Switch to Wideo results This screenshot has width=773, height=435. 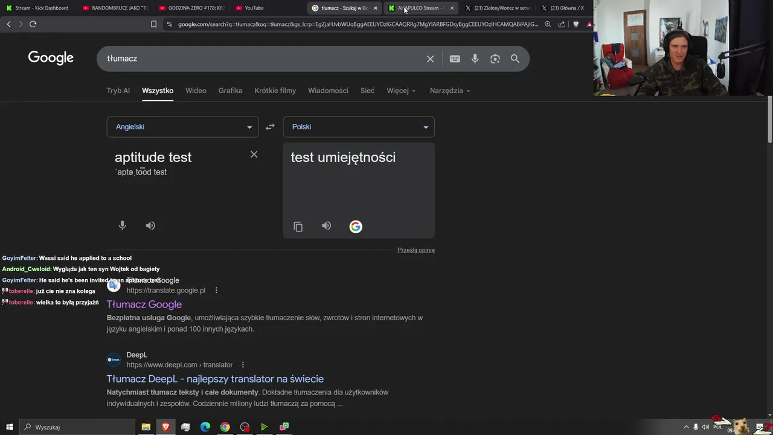tap(196, 91)
